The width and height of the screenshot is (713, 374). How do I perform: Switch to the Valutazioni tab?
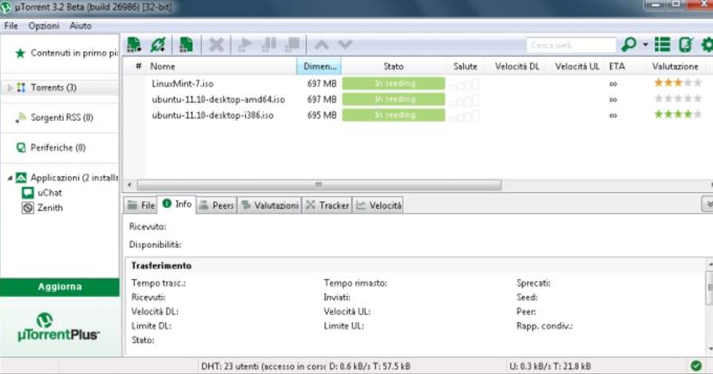[269, 205]
